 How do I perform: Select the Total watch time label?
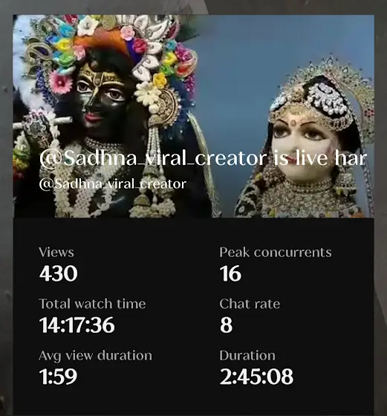pyautogui.click(x=92, y=304)
